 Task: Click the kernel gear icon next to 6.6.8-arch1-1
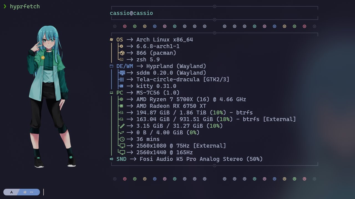click(121, 46)
